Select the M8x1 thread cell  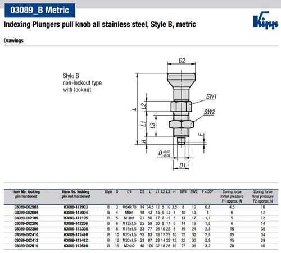(x=129, y=213)
